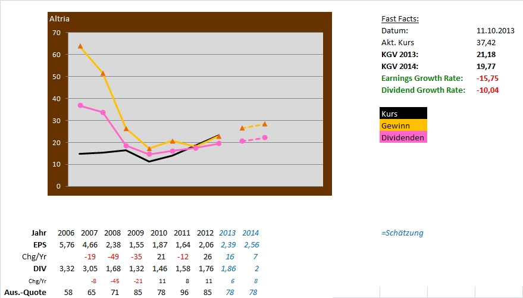
Task: Click the year 2009 cell
Action: [136, 233]
